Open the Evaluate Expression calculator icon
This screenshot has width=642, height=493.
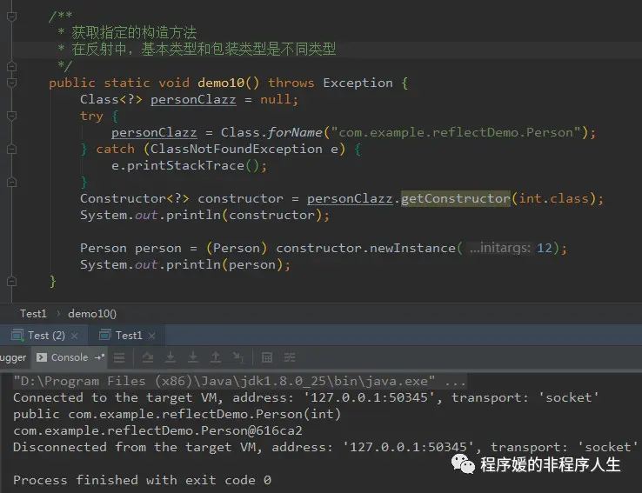pyautogui.click(x=267, y=358)
